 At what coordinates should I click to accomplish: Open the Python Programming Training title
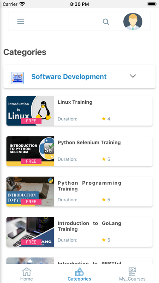pos(90,186)
